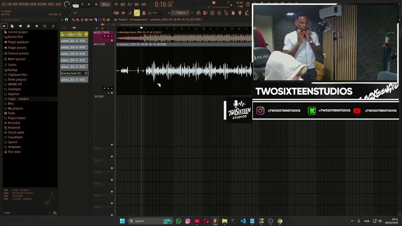The height and width of the screenshot is (226, 402).
Task: Open the Line snap dropdown
Action: coord(158,13)
